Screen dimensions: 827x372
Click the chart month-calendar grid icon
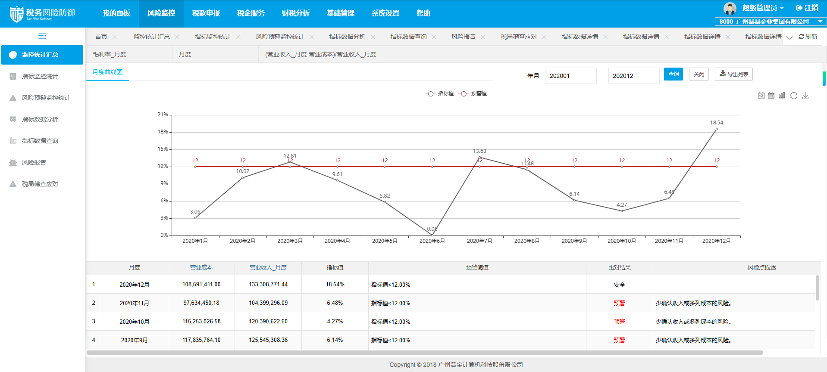coord(771,96)
